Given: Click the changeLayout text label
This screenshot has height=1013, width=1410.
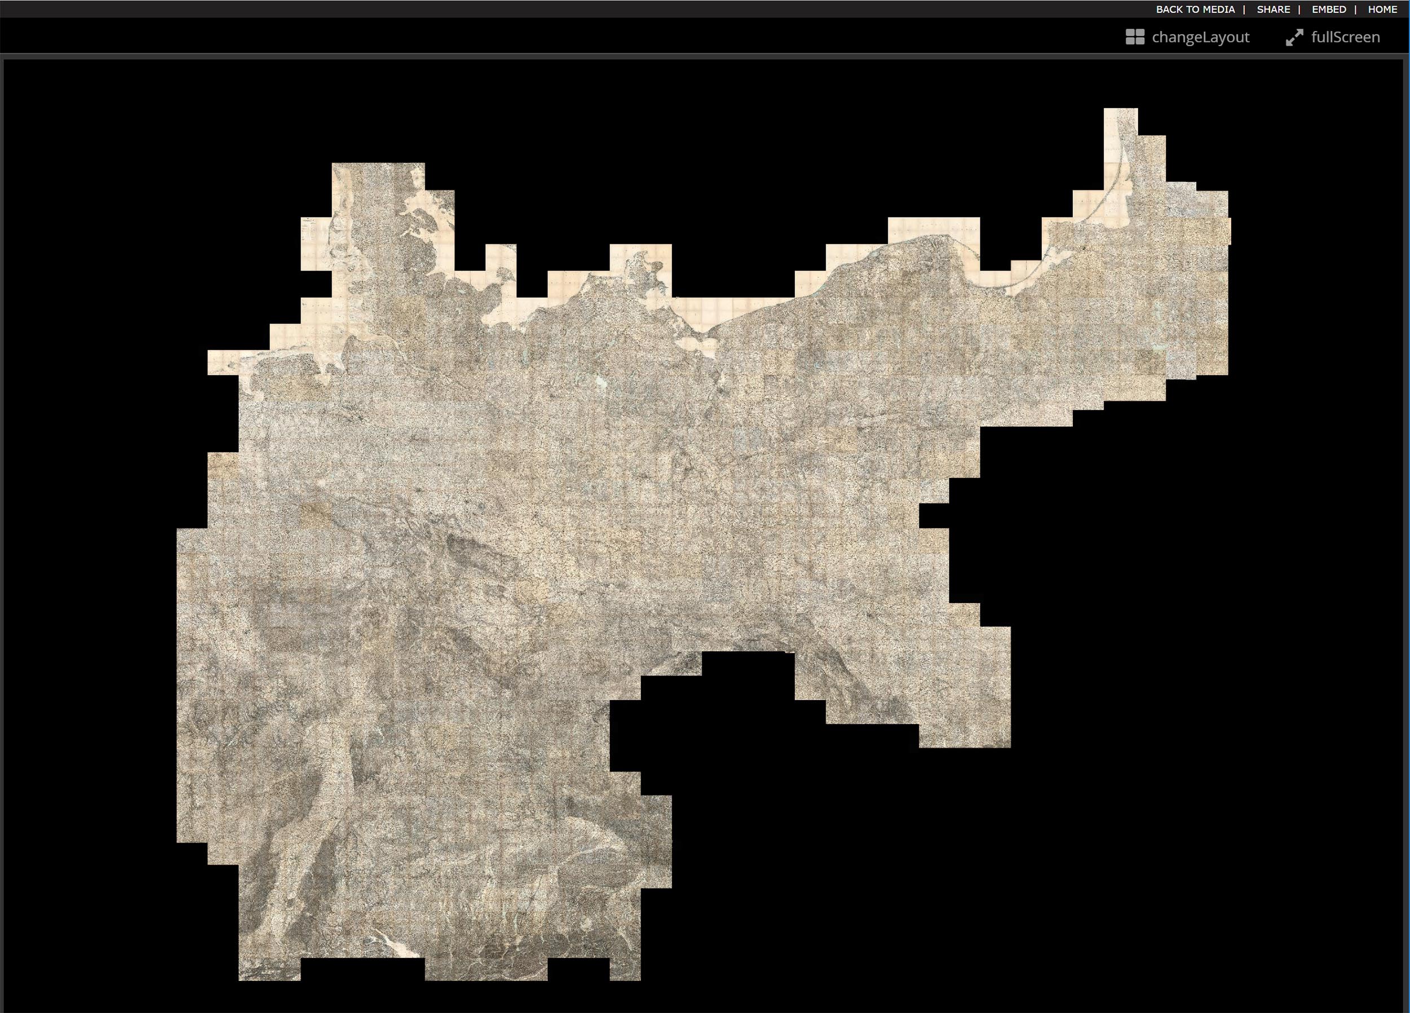Looking at the screenshot, I should pos(1201,37).
